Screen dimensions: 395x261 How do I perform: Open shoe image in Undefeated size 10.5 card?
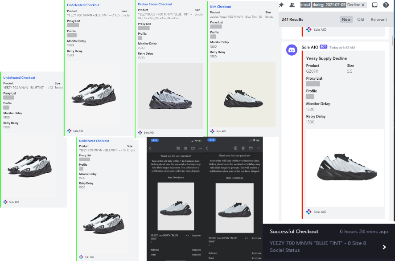[94, 94]
